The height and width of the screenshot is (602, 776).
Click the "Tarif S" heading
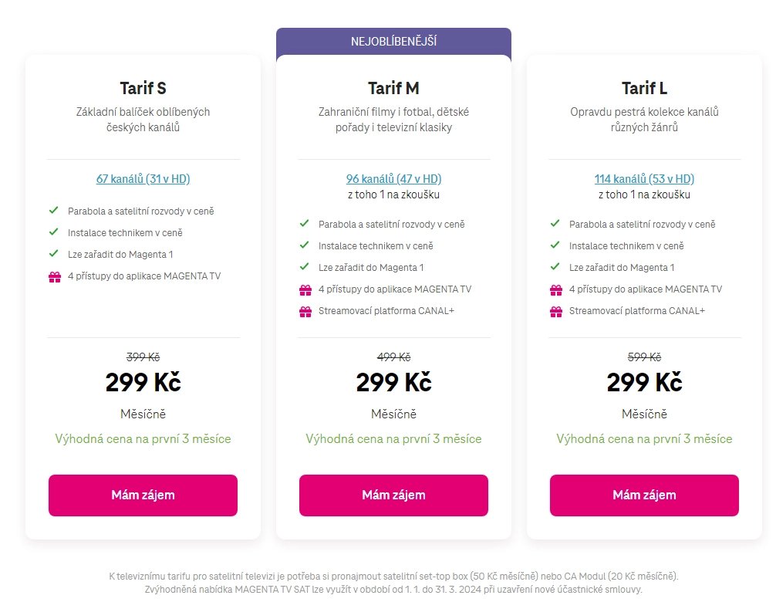[143, 88]
